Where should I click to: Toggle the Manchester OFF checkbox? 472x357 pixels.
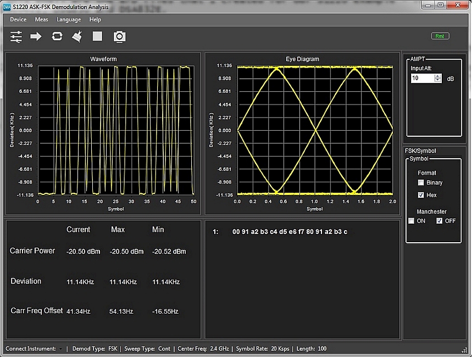point(439,221)
